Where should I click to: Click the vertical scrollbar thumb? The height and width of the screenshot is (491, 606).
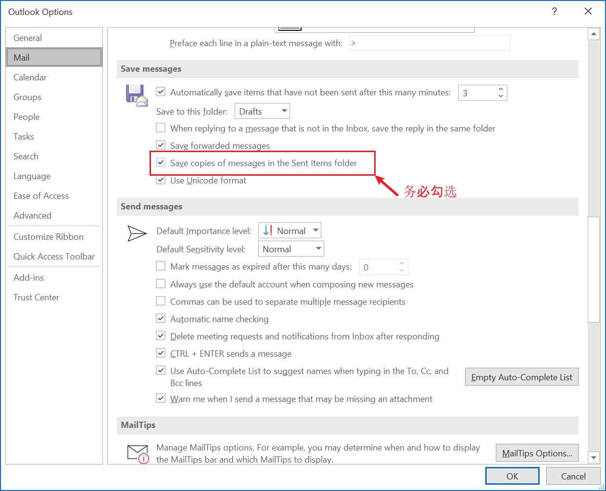click(593, 270)
